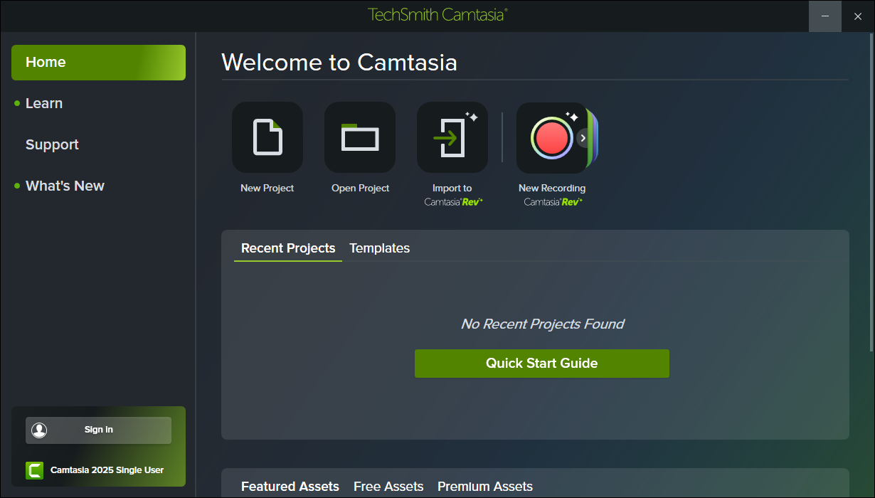The width and height of the screenshot is (875, 498).
Task: Click the Open Project folder icon
Action: (x=360, y=137)
